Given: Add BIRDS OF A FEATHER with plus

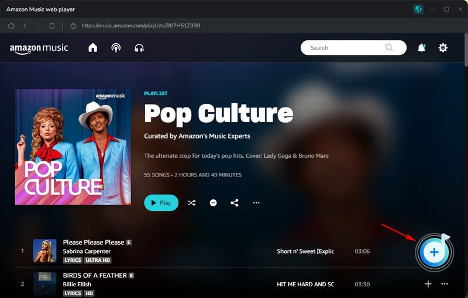Looking at the screenshot, I should pyautogui.click(x=428, y=284).
